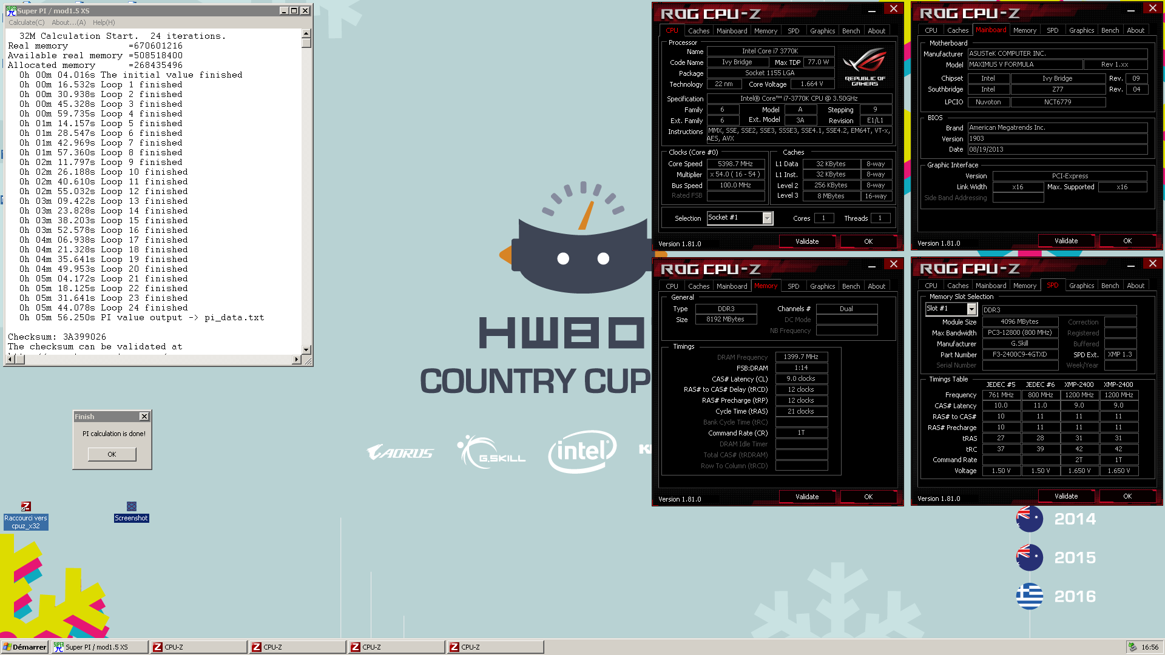1165x655 pixels.
Task: Click the Core Speed 5398.7 MHz field
Action: pos(735,164)
